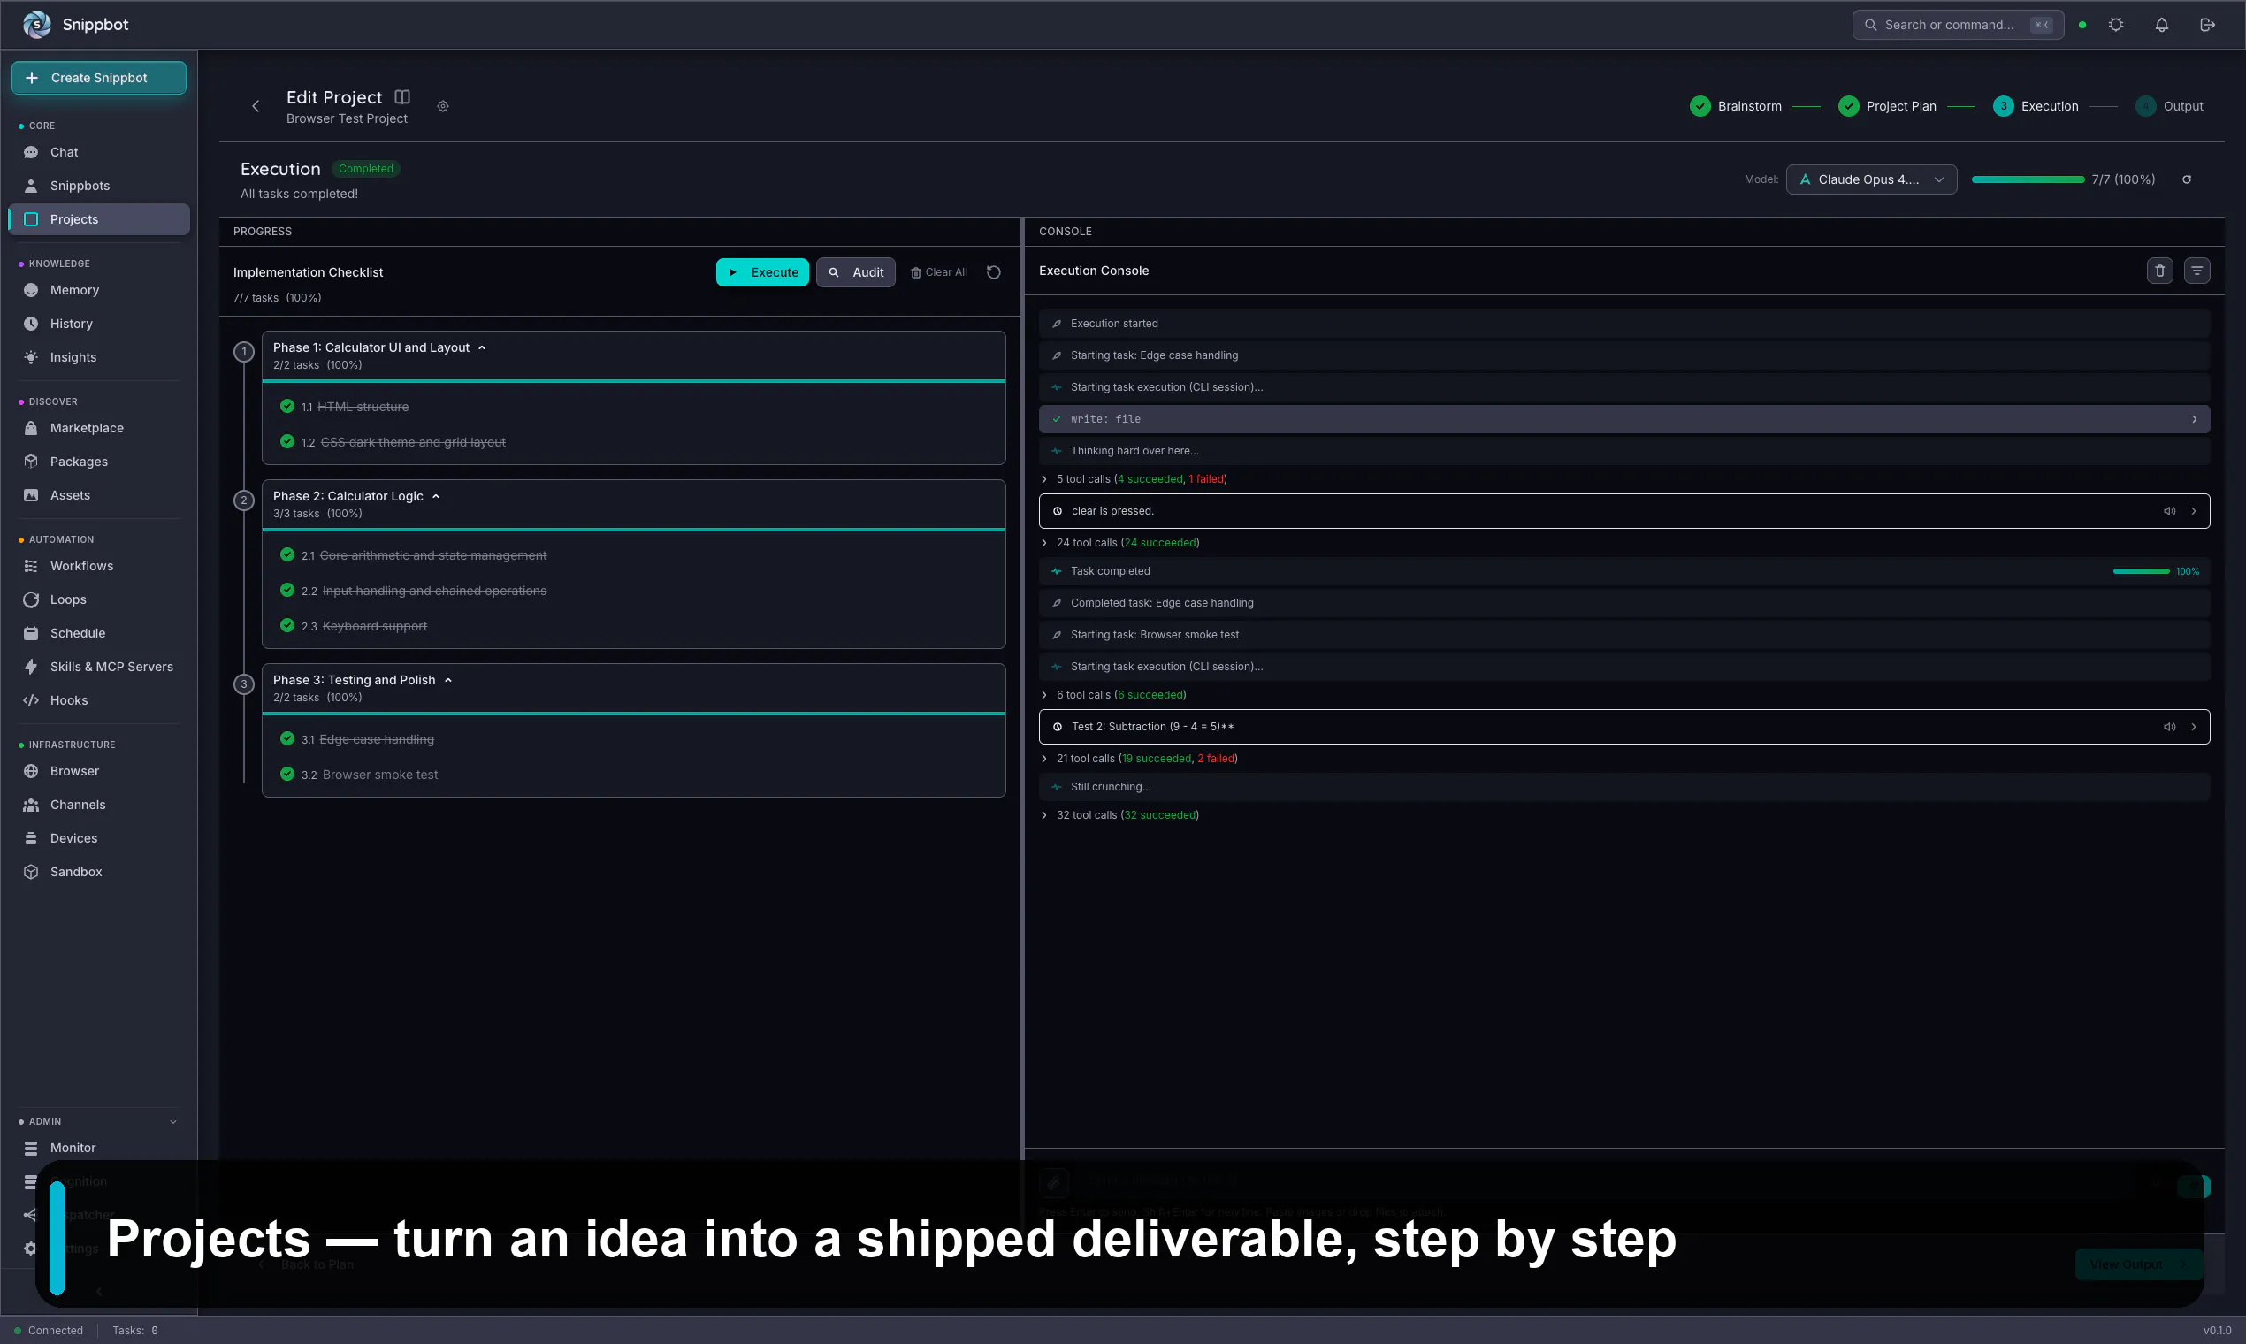Click the 7/7 overall progress bar

pyautogui.click(x=2028, y=179)
